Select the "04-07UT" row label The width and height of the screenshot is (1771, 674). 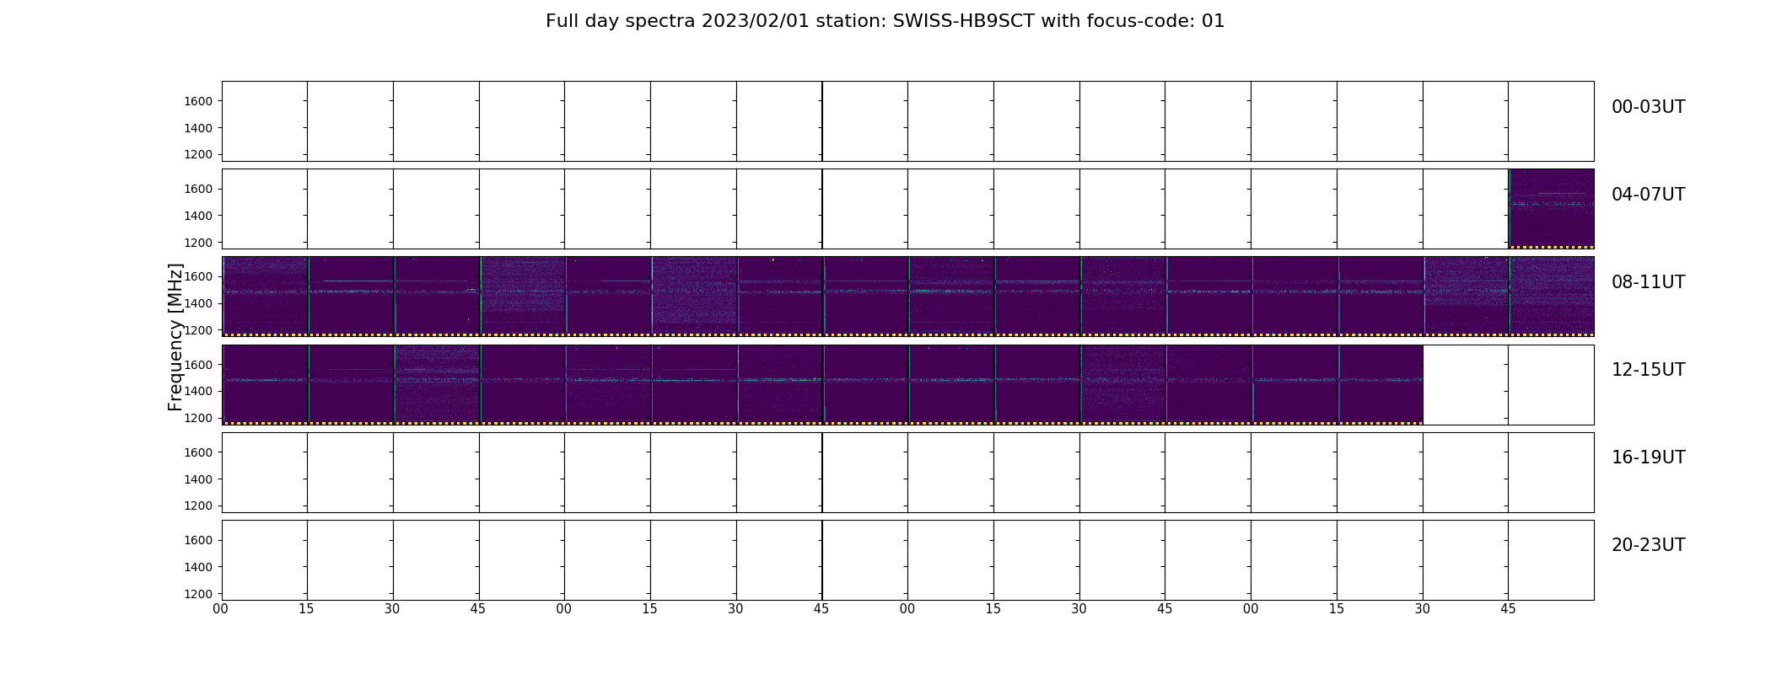pyautogui.click(x=1648, y=195)
